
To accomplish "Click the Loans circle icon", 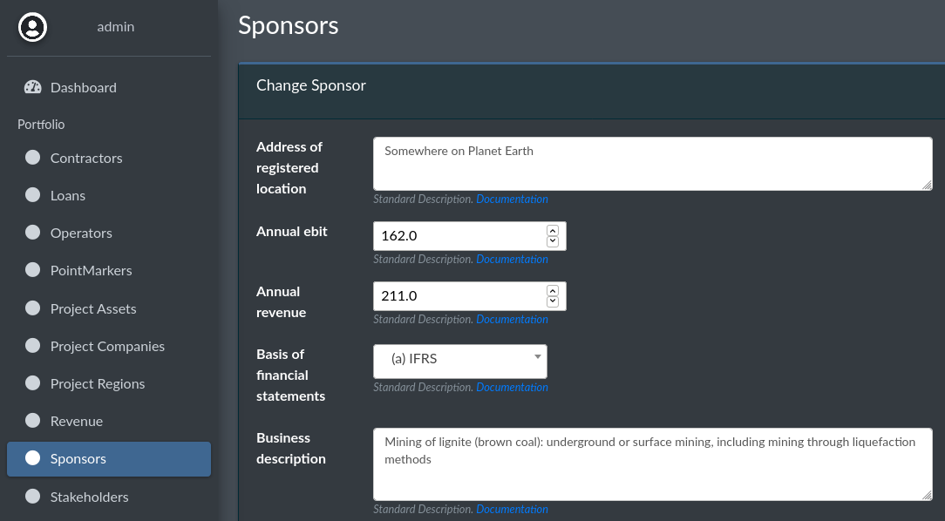I will click(x=33, y=195).
